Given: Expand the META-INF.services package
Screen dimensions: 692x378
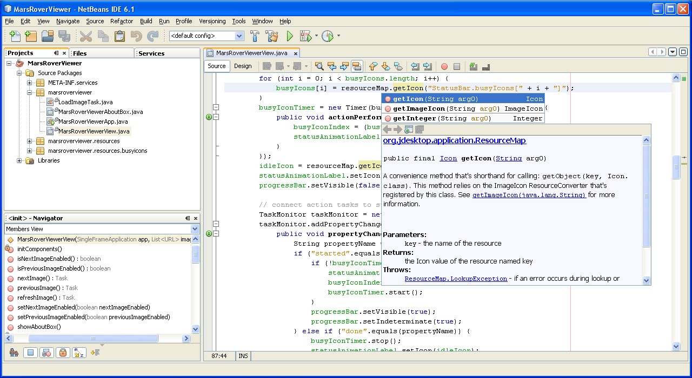Looking at the screenshot, I should [30, 83].
